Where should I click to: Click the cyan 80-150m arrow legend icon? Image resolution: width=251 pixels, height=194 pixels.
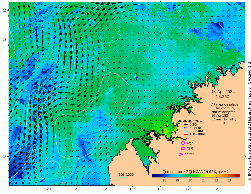(186, 131)
